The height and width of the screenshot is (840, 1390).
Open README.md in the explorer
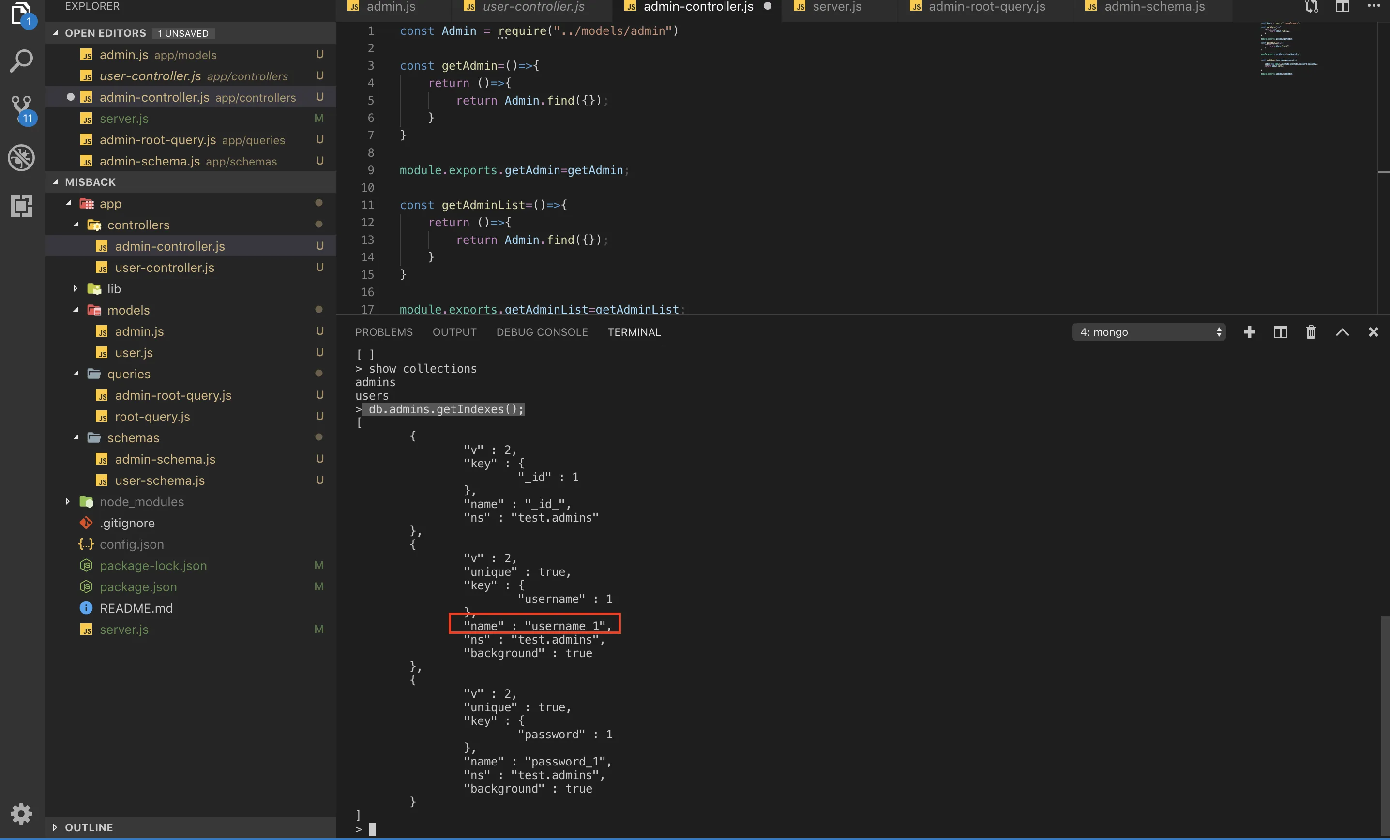(136, 608)
